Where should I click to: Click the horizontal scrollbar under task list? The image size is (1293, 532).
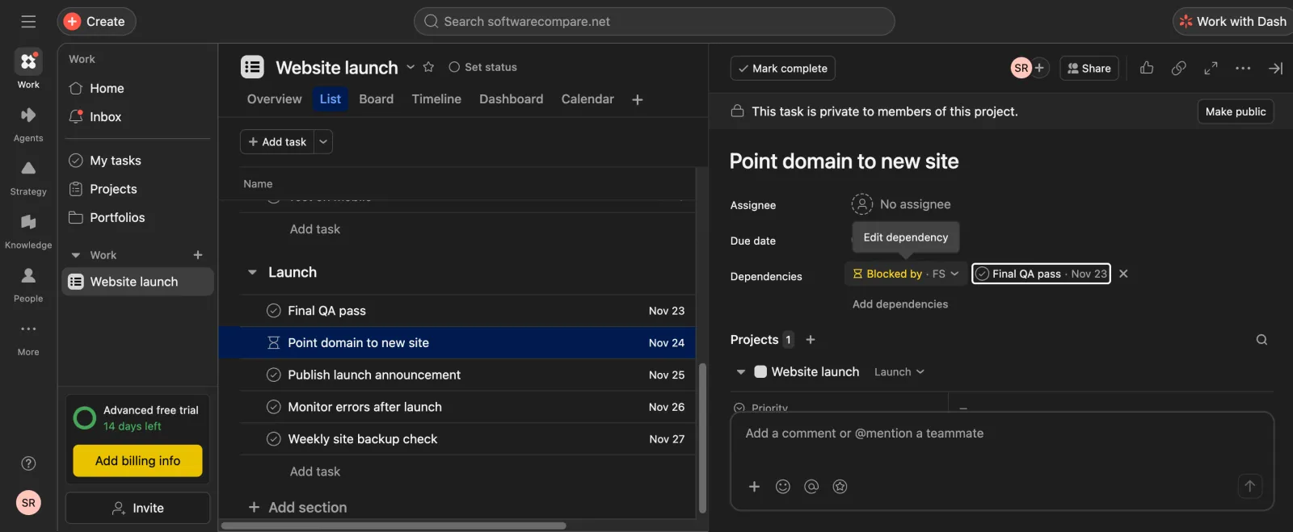pyautogui.click(x=394, y=526)
